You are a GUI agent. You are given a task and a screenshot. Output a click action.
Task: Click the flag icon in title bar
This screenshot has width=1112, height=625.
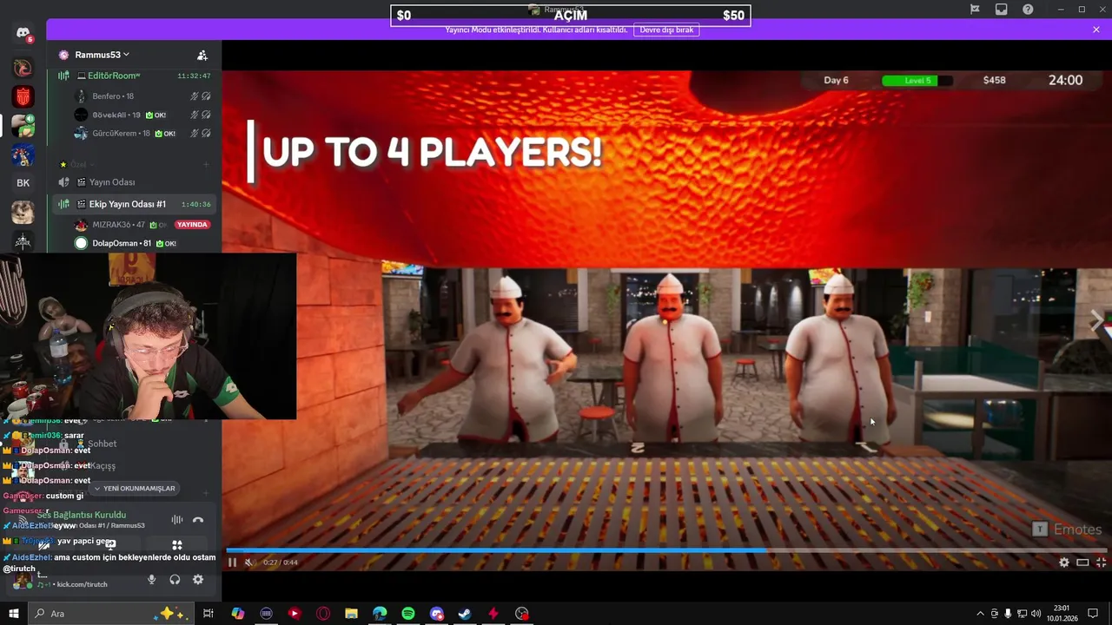click(x=976, y=10)
